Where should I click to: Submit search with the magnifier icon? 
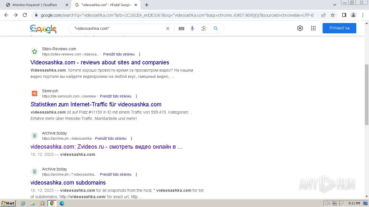[216, 28]
